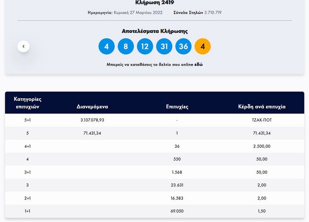Click the total columns value 3.710.719
The image size is (309, 222).
[x=213, y=13]
